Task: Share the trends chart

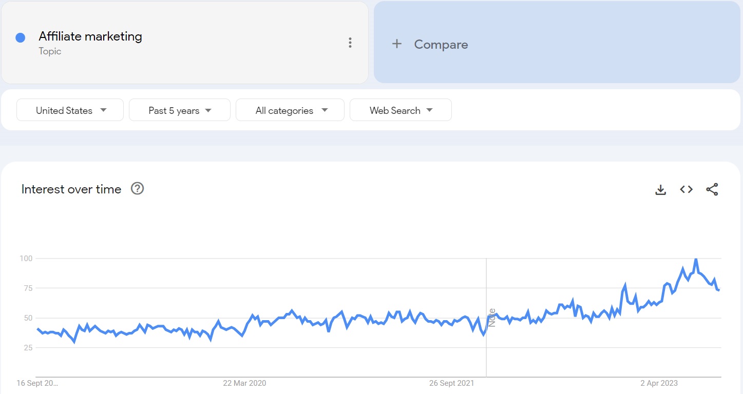Action: coord(712,189)
